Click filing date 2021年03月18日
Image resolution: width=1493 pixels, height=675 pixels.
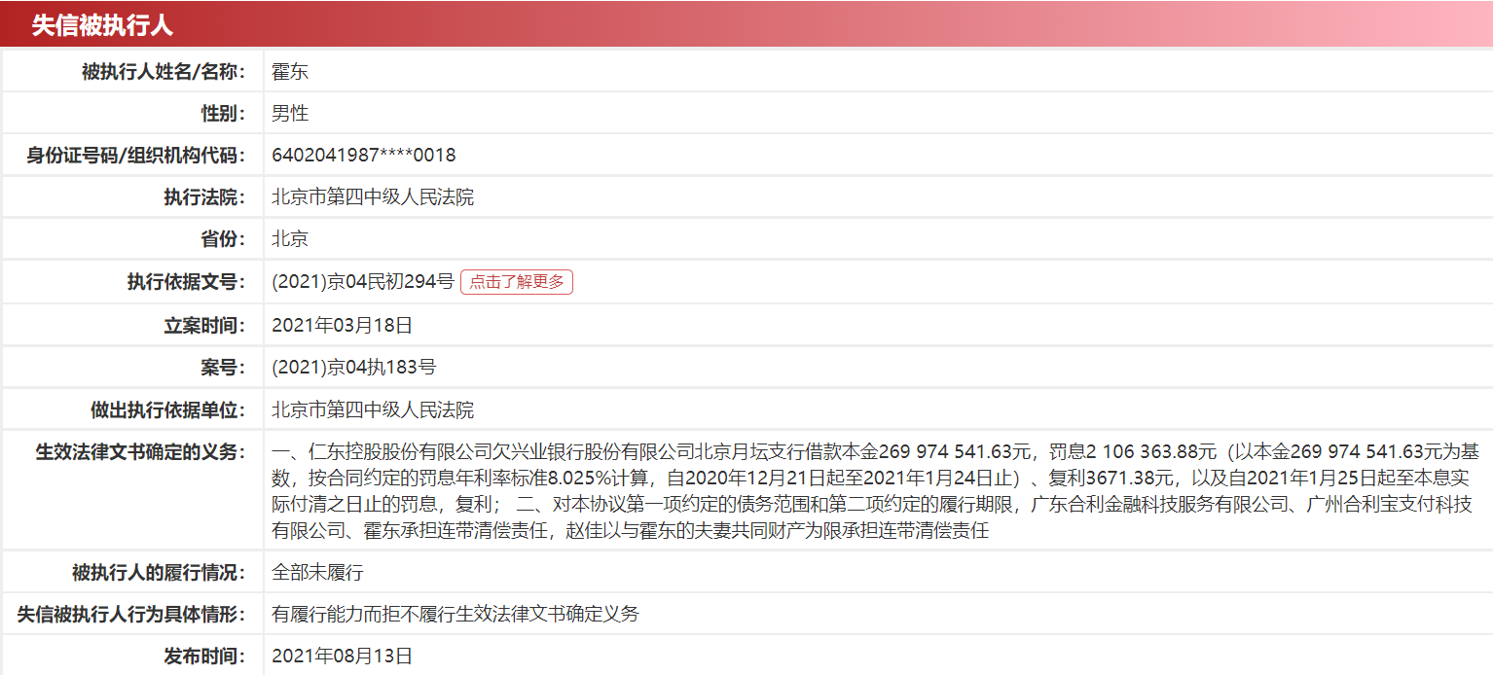point(343,325)
